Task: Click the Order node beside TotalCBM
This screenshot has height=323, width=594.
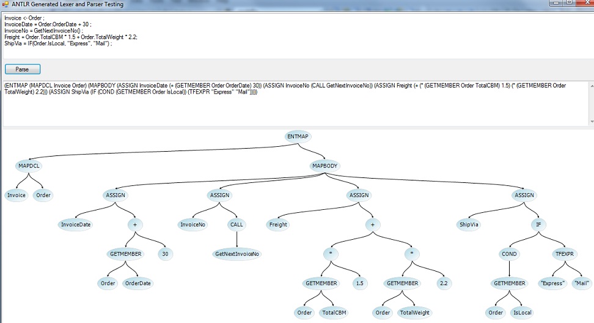Action: tap(304, 313)
